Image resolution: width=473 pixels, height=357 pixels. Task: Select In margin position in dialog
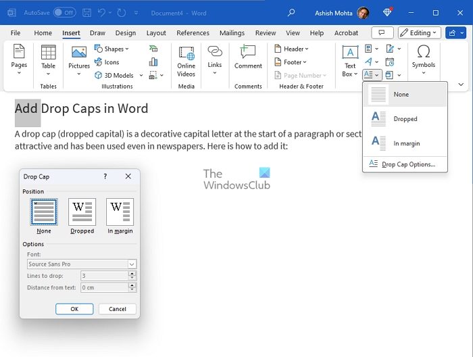point(120,213)
